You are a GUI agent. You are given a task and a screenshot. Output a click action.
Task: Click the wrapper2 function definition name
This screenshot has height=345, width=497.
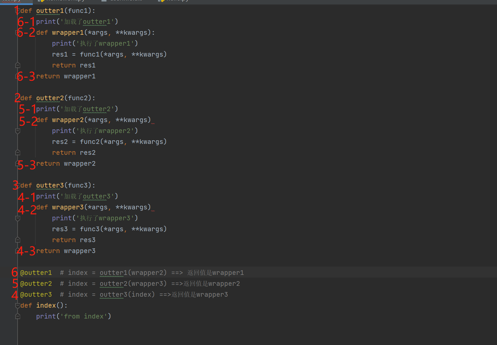pyautogui.click(x=68, y=120)
